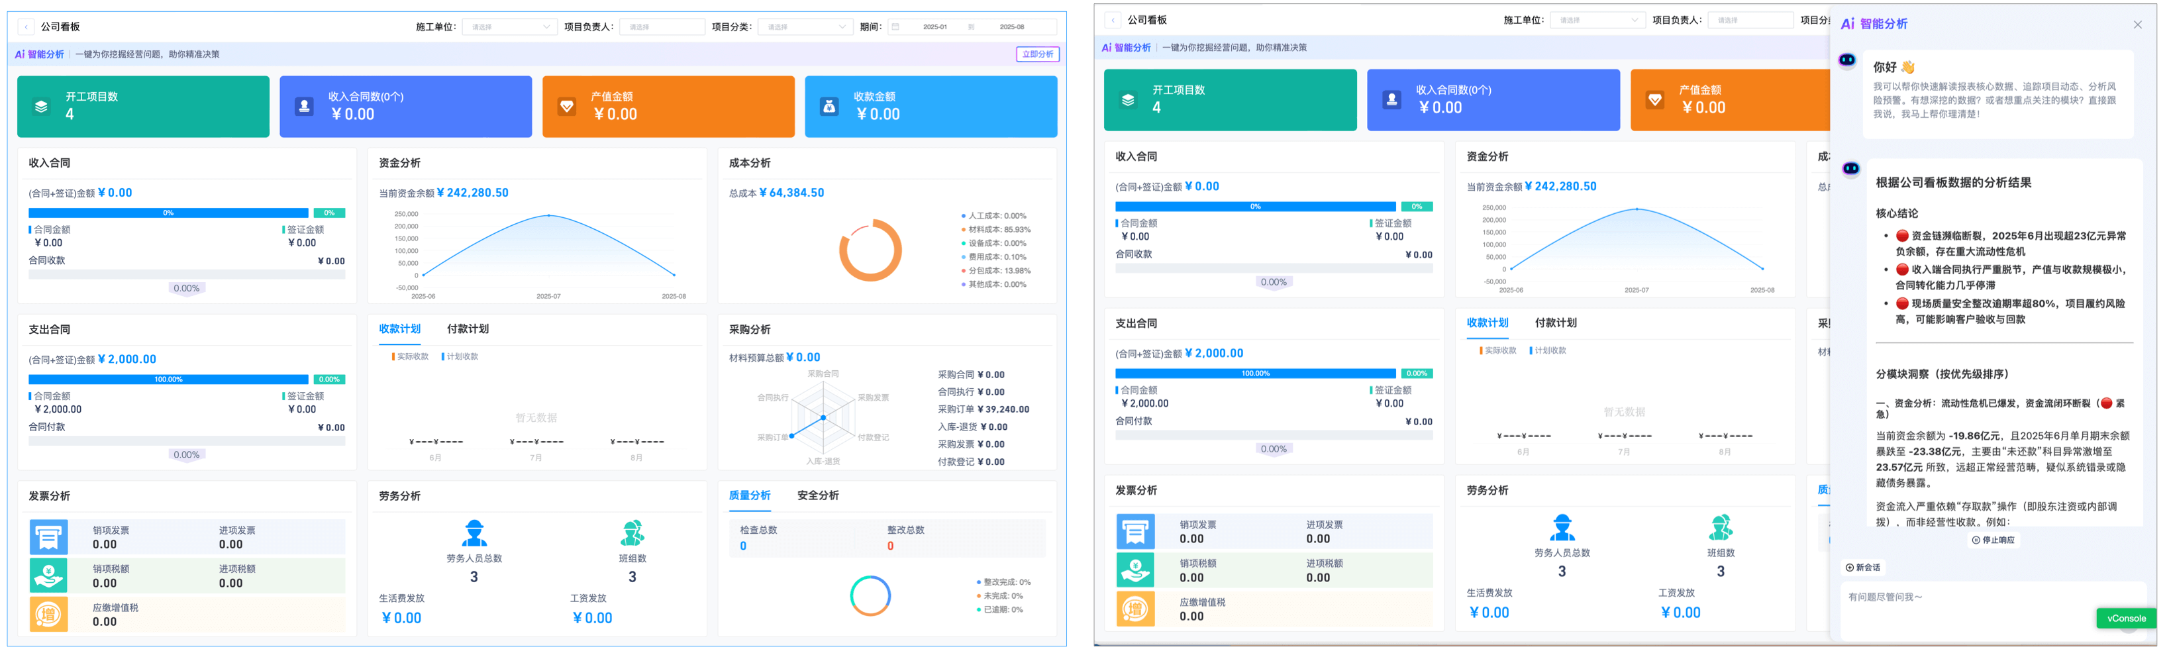The width and height of the screenshot is (2169, 659).
Task: Open the 施工单位 dropdown in left window
Action: pyautogui.click(x=510, y=27)
